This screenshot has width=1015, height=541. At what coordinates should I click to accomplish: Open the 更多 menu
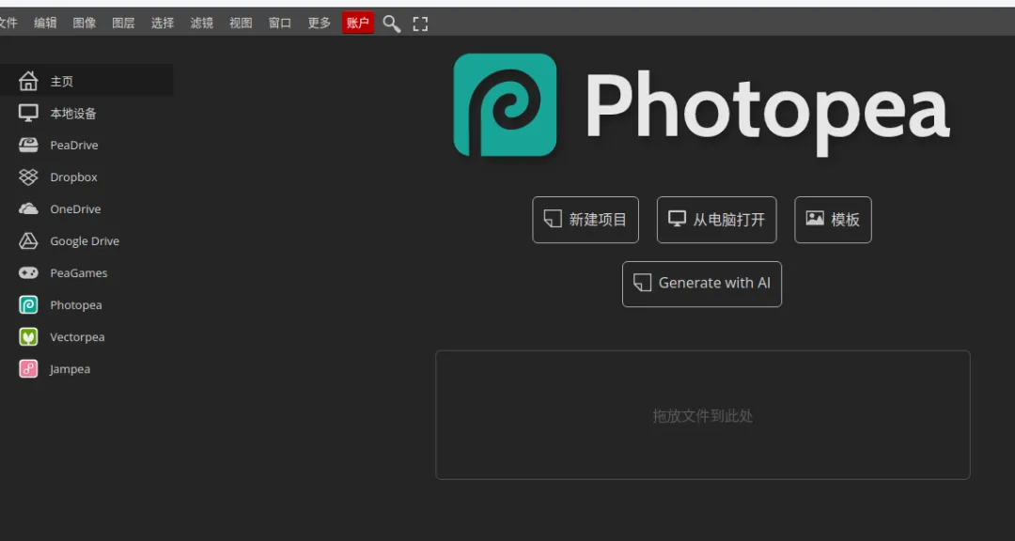click(320, 23)
